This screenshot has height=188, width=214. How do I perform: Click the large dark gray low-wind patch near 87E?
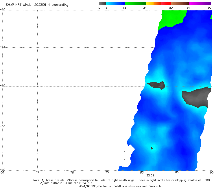197,98
